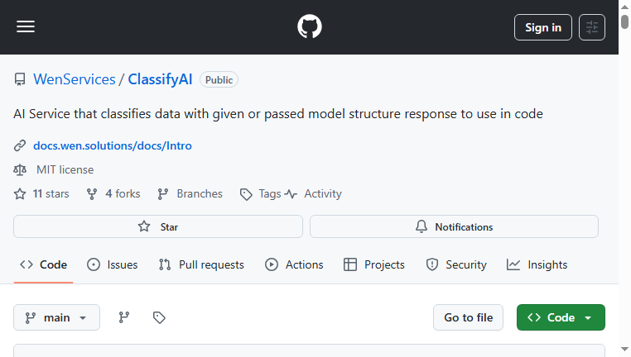631x357 pixels.
Task: Click the page vertical scrollbar thumb
Action: click(624, 21)
